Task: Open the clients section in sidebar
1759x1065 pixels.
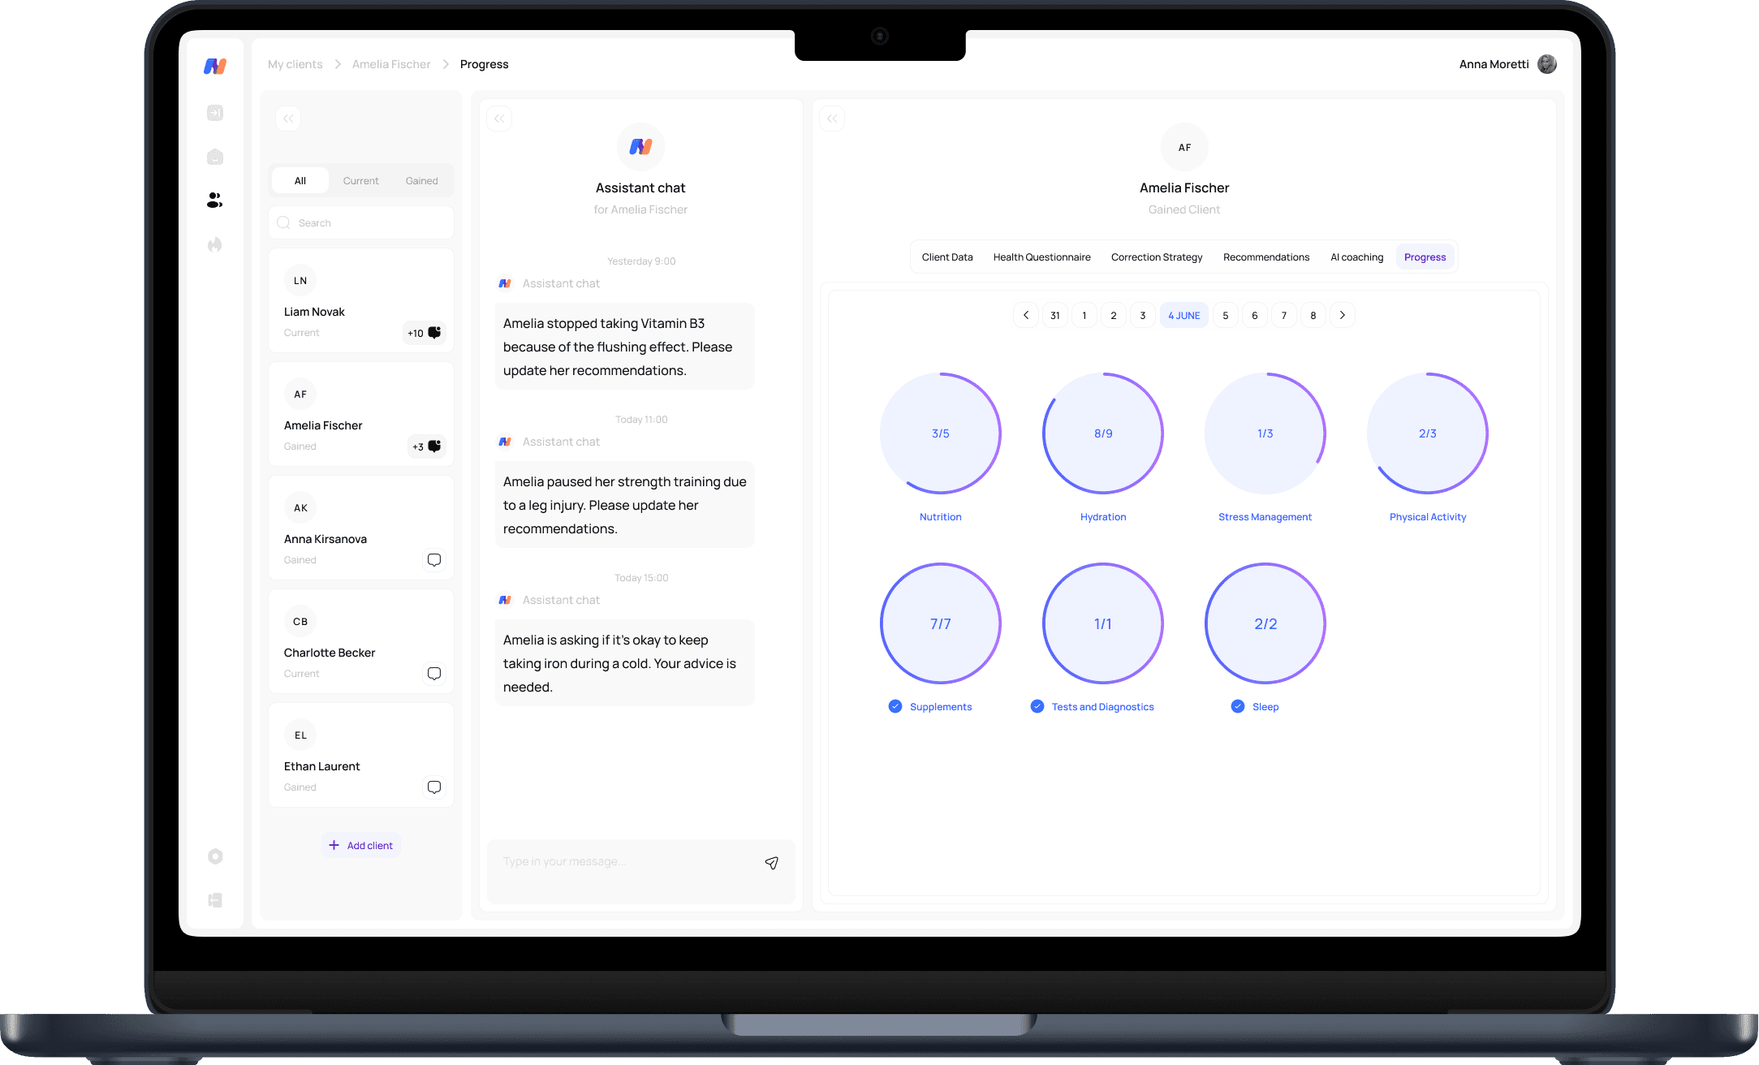Action: [x=214, y=200]
